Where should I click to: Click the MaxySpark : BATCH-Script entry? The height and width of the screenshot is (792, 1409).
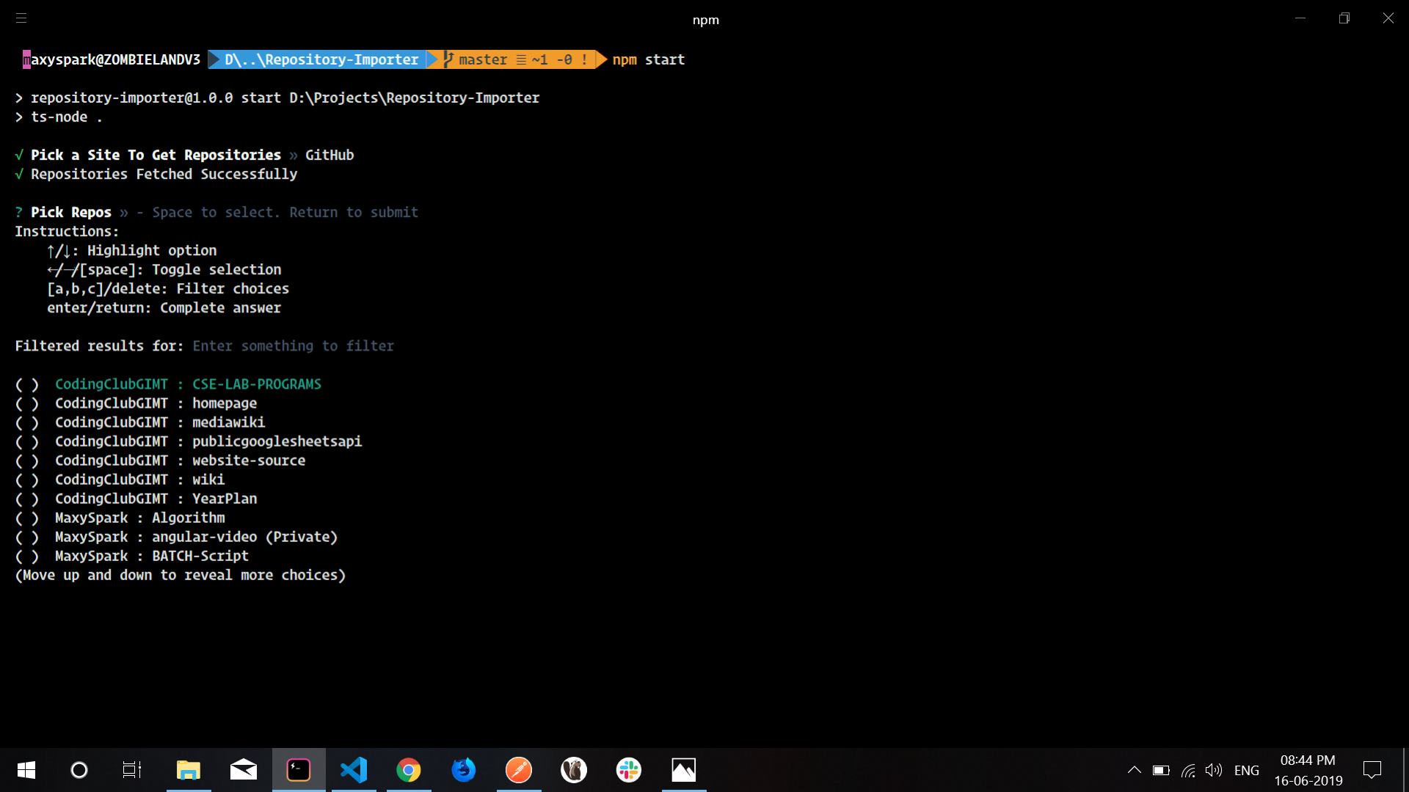click(x=151, y=557)
